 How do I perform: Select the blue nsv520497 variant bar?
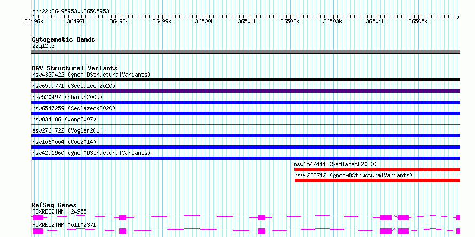(x=246, y=102)
